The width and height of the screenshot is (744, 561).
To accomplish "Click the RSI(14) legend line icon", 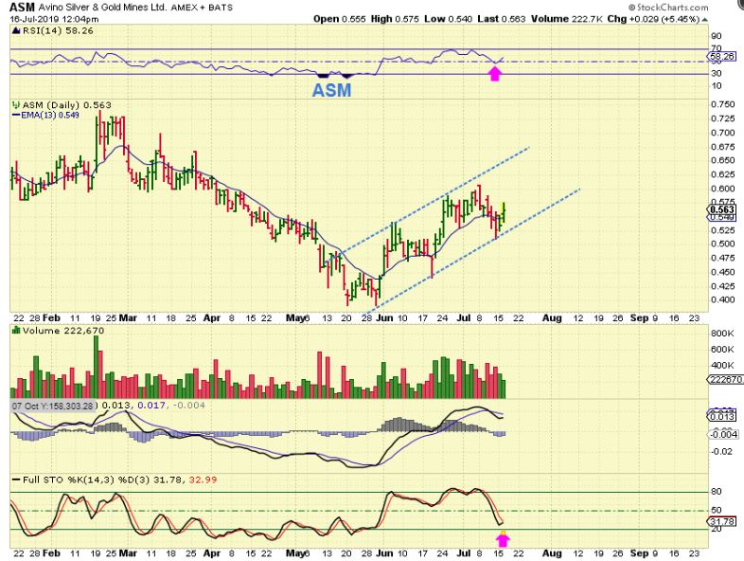I will coord(16,31).
